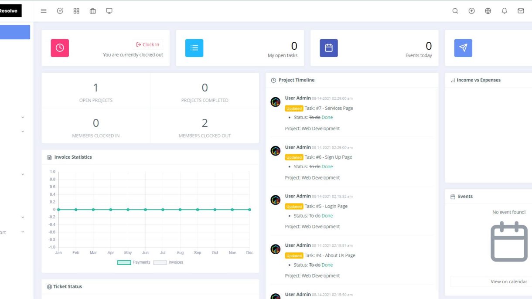Screen dimensions: 532x299
Task: Expand the topmost sidebar chevron
Action: coord(23,117)
